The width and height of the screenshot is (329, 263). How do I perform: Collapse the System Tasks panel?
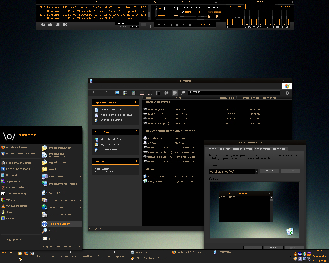pos(136,102)
